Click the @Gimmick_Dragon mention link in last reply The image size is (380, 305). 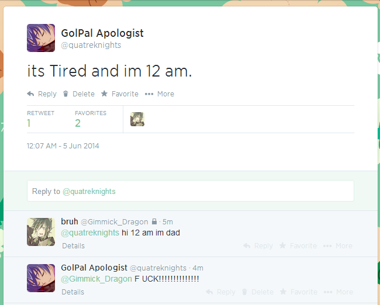[x=96, y=279]
